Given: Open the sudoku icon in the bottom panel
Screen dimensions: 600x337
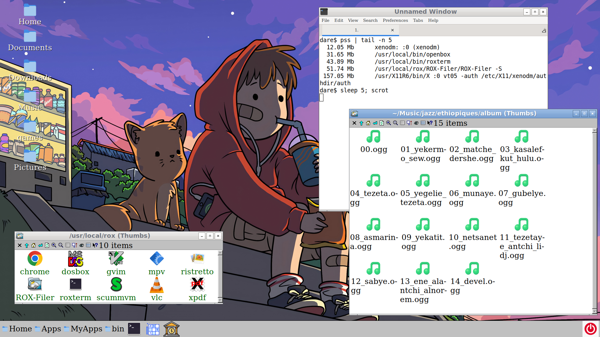Looking at the screenshot, I should (x=152, y=329).
